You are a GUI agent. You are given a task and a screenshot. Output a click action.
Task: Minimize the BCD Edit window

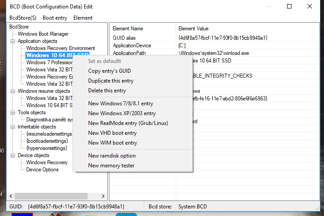tap(269, 6)
